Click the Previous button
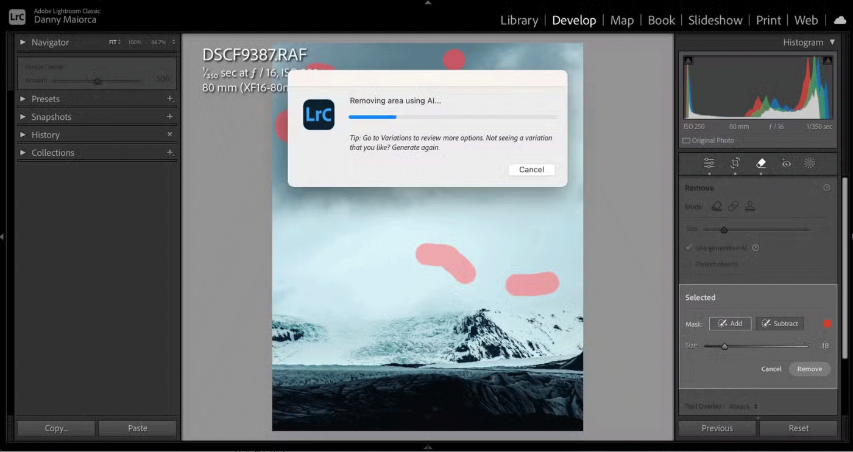Screen dimensions: 853x452 tap(717, 428)
